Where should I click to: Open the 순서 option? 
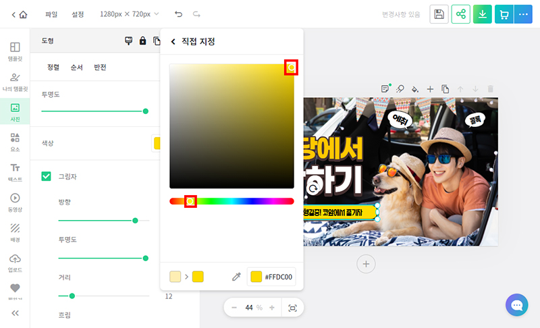click(76, 67)
